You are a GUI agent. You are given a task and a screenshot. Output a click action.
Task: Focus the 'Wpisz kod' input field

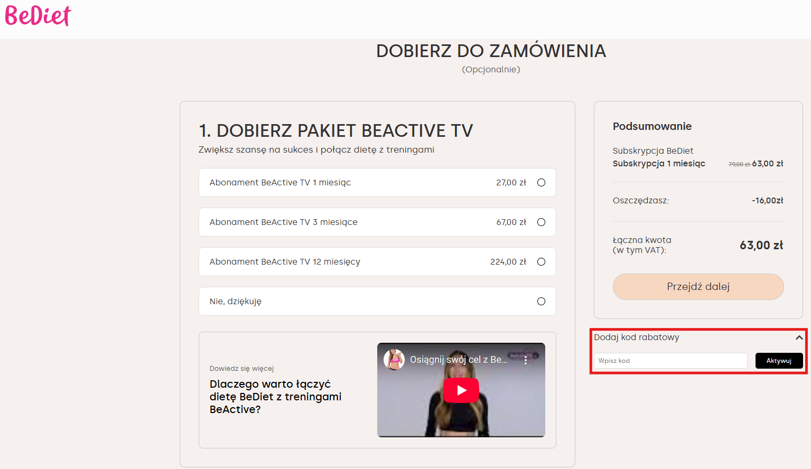tap(670, 361)
